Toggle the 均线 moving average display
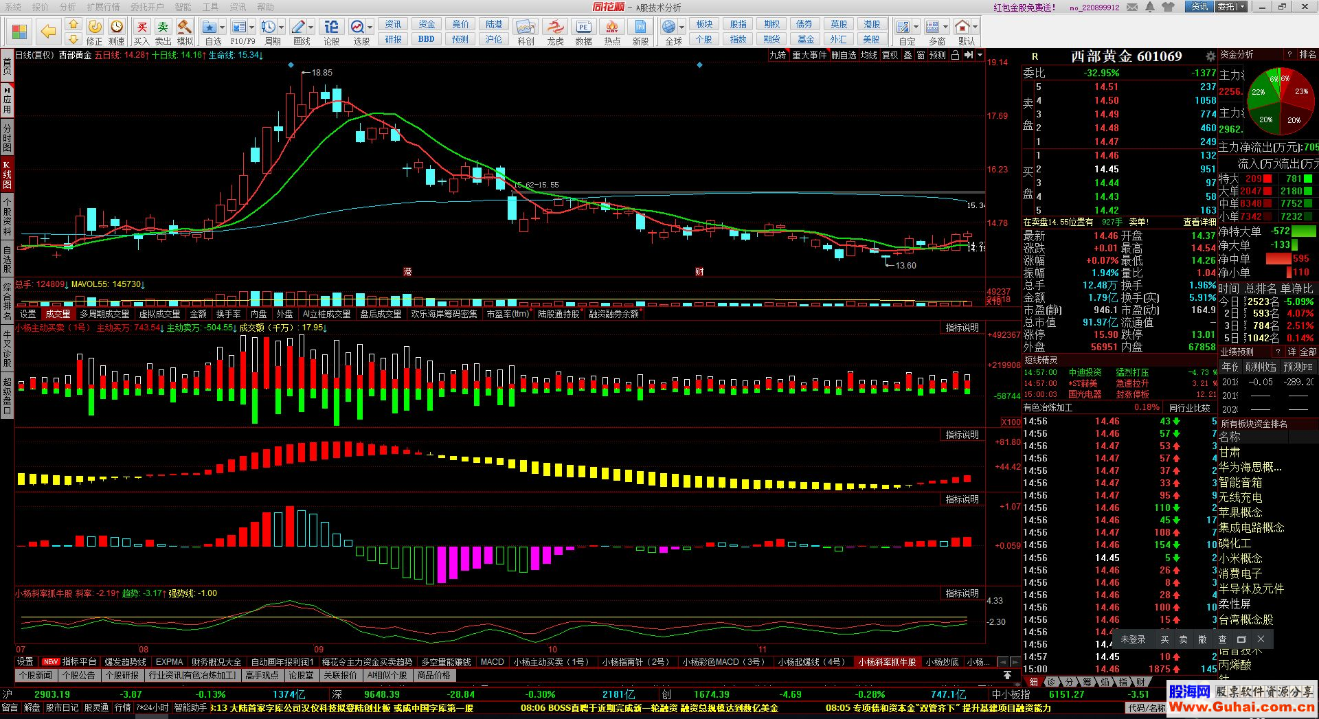Screen dimensions: 1319x719 (869, 55)
